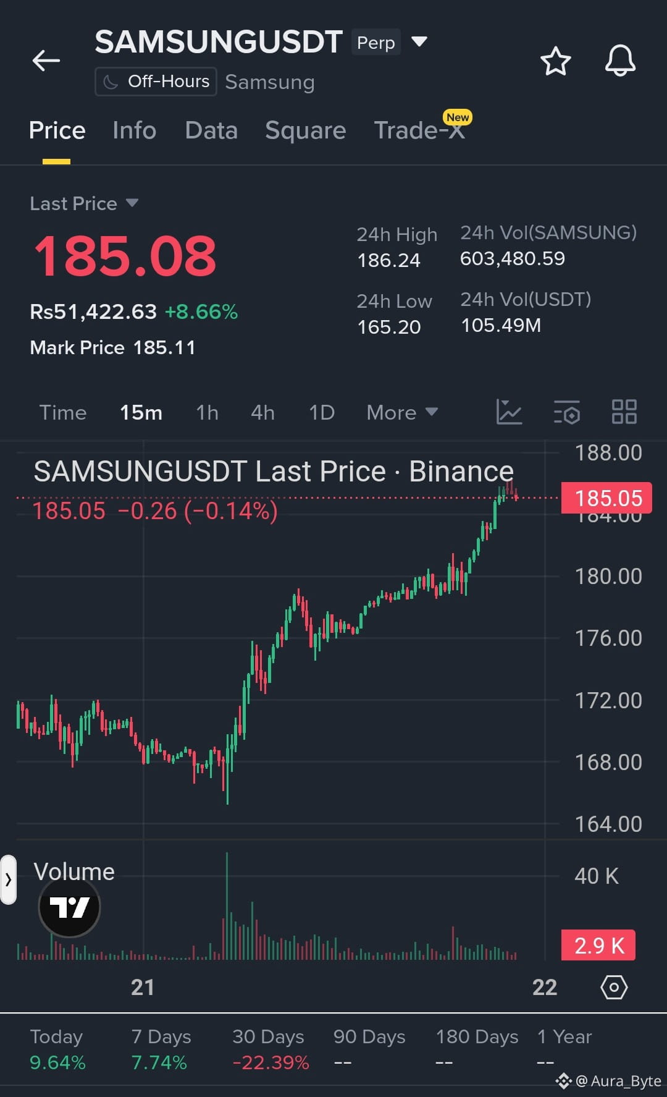Tap the 30 Days -22.39% performance
667x1097 pixels.
(269, 1049)
